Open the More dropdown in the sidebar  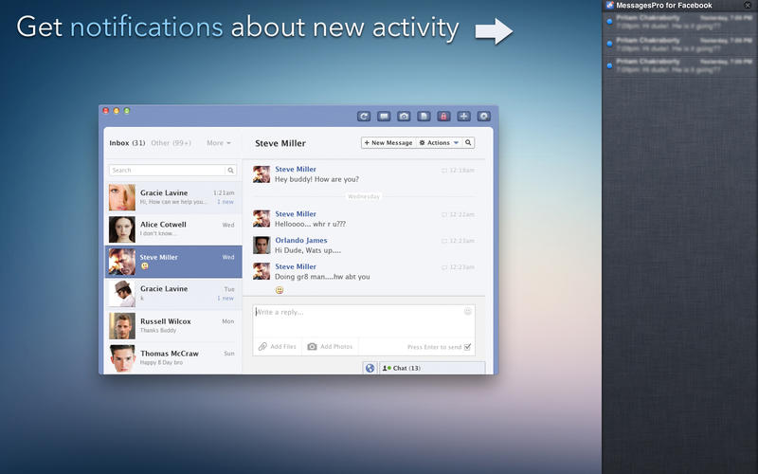pos(219,143)
